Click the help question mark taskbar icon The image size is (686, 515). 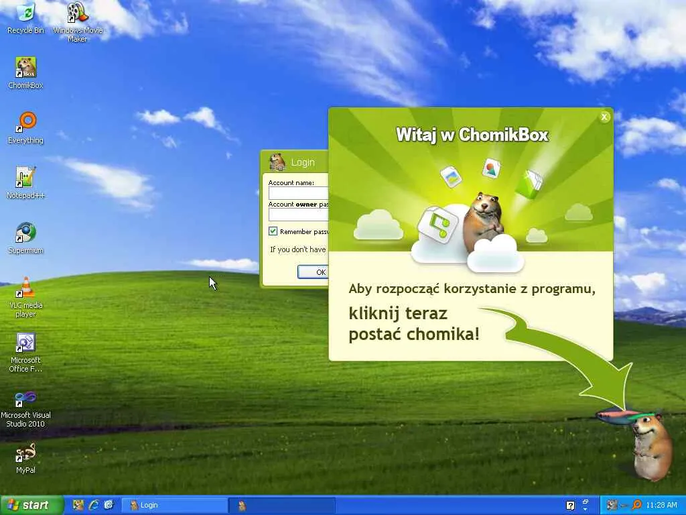[570, 506]
